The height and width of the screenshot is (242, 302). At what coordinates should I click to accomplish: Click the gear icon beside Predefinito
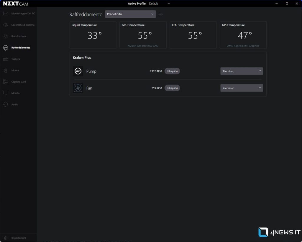[161, 14]
